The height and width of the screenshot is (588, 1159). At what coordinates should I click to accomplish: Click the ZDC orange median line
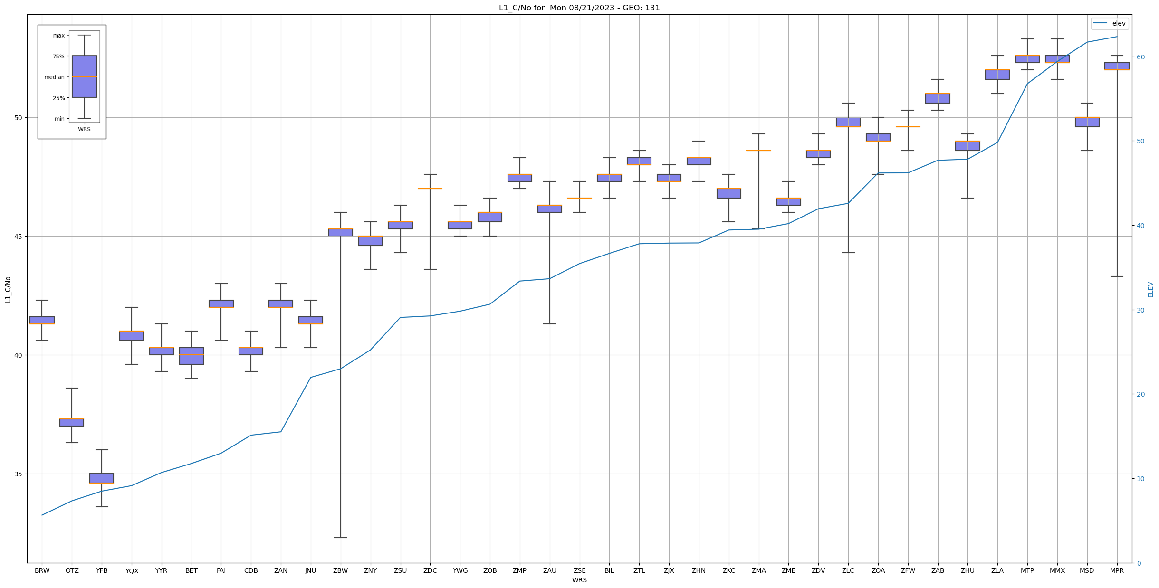(430, 189)
